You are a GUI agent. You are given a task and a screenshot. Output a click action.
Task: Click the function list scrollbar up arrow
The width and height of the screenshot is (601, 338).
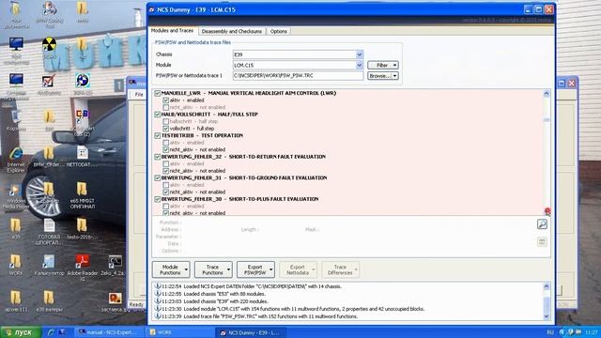tap(547, 94)
